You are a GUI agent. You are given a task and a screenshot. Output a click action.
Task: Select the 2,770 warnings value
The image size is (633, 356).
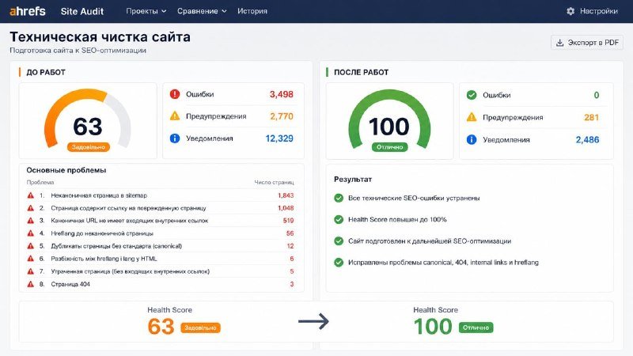point(282,116)
